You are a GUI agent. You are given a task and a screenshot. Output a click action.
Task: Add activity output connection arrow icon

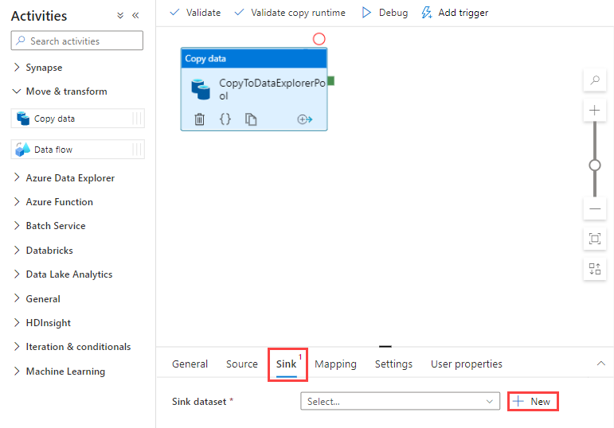click(x=305, y=119)
